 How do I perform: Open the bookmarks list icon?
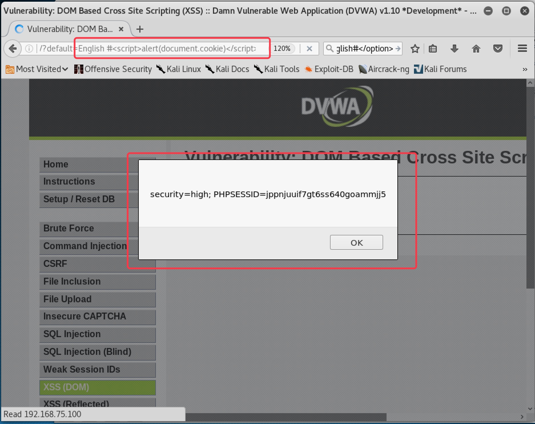433,49
